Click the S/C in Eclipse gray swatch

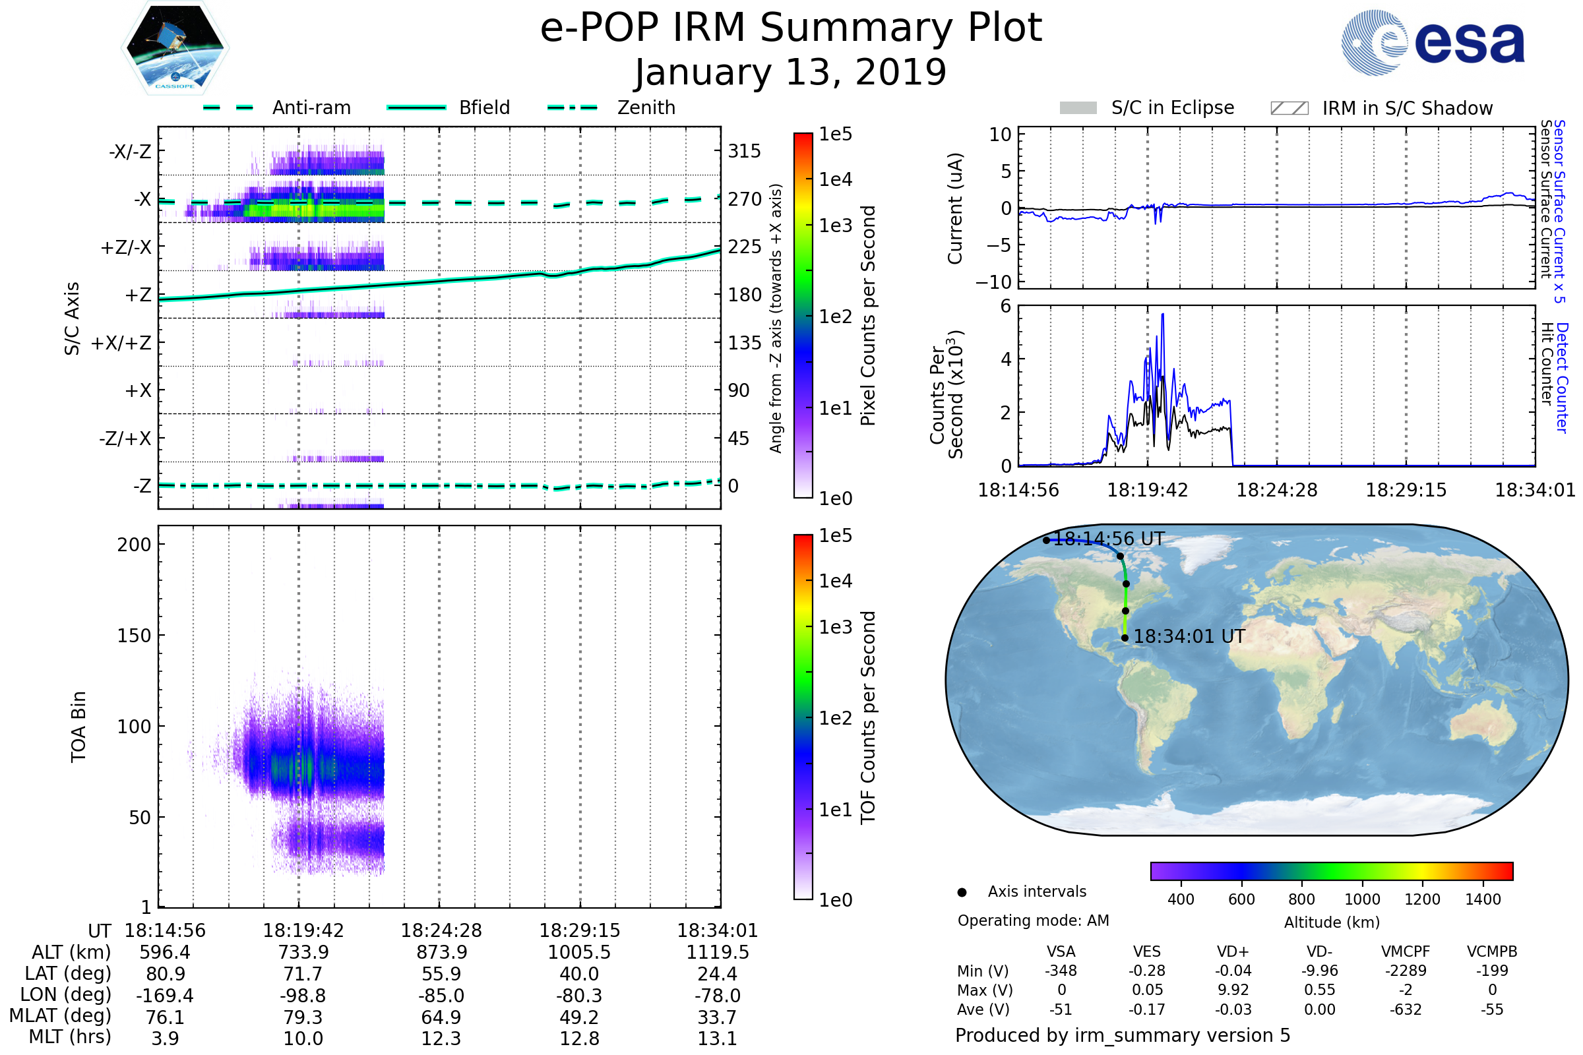1078,108
